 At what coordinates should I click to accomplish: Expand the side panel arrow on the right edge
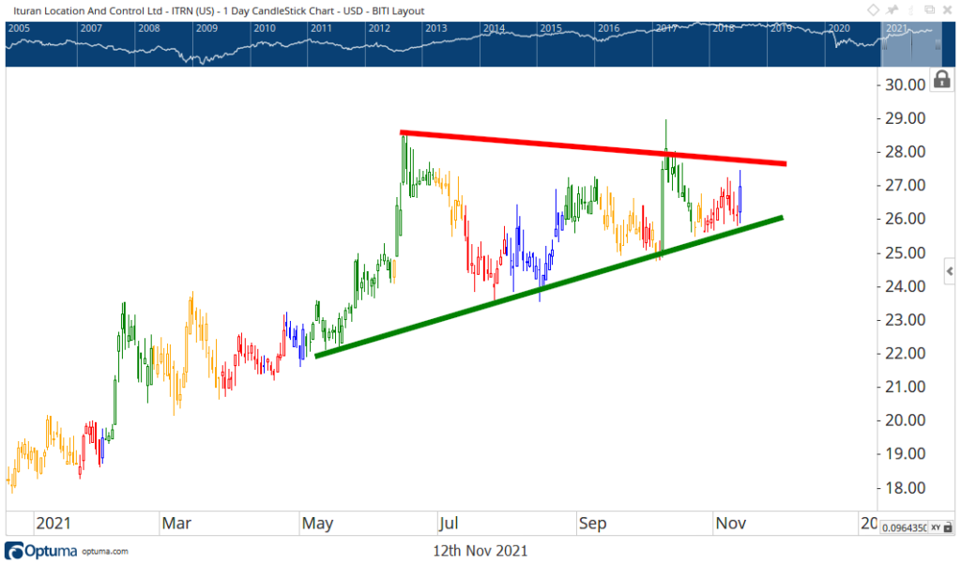tap(950, 271)
